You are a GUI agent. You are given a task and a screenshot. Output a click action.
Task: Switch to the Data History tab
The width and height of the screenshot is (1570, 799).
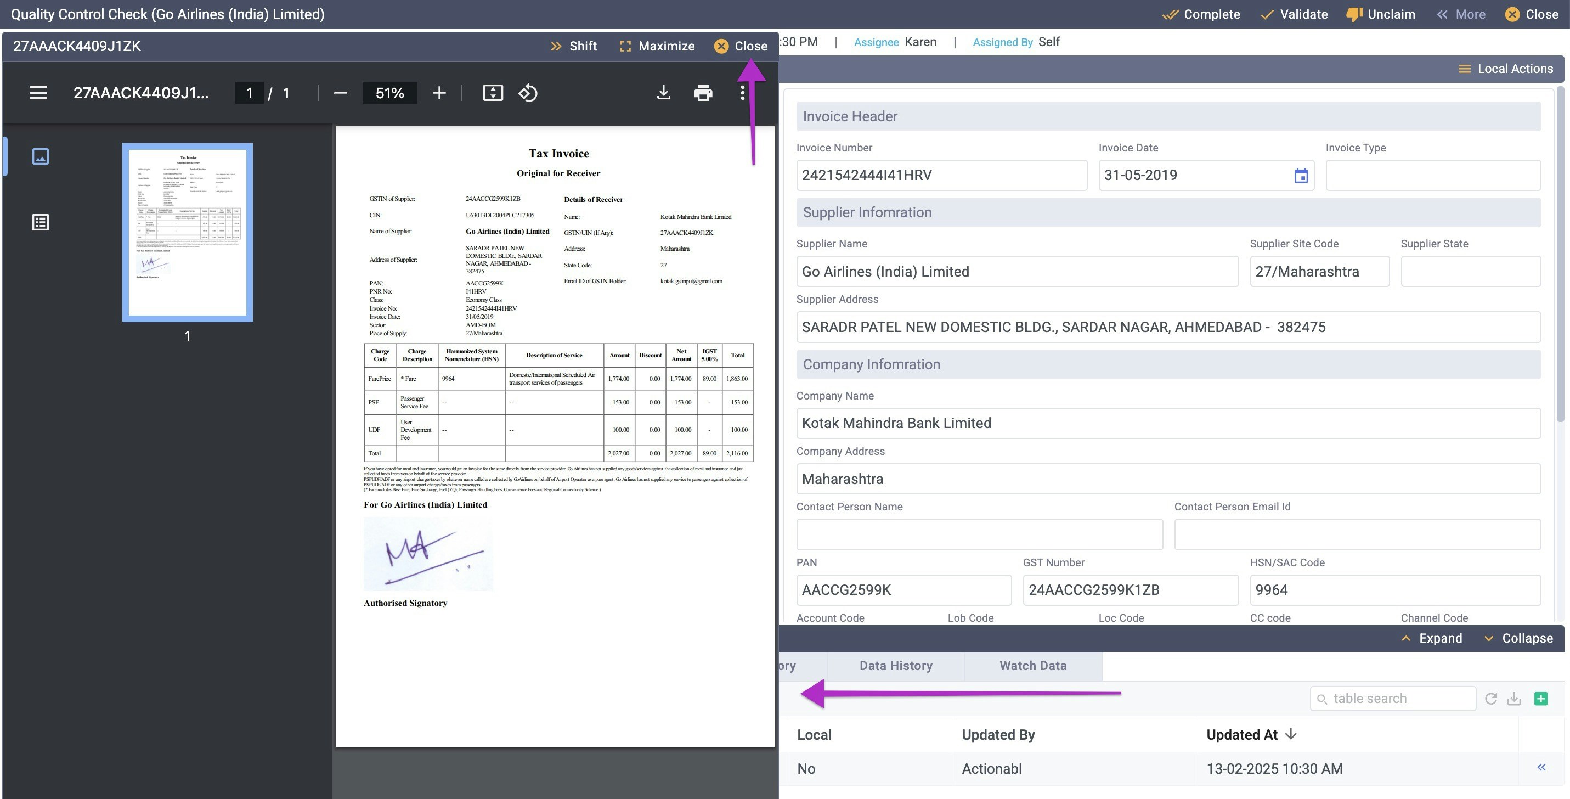pos(895,666)
